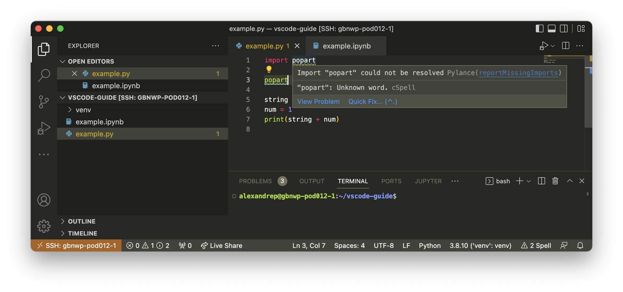
Task: Switch to the example.ipynb editor tab
Action: tap(346, 46)
